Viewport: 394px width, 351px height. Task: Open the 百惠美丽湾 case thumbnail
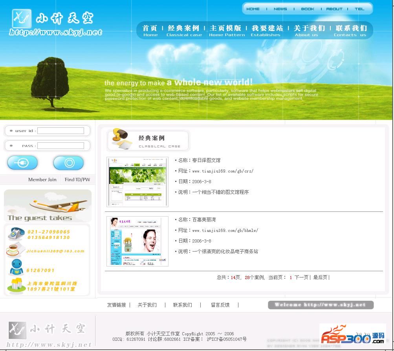point(137,241)
